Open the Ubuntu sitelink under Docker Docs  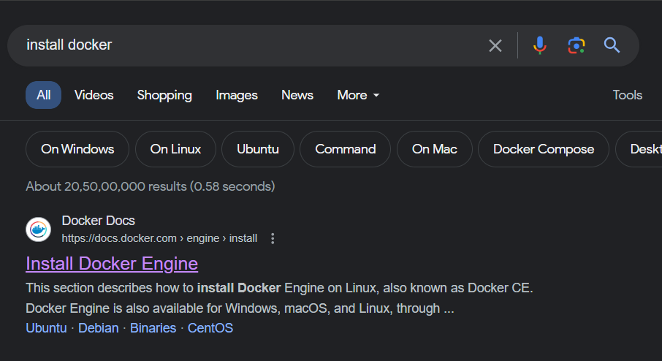[x=46, y=328]
